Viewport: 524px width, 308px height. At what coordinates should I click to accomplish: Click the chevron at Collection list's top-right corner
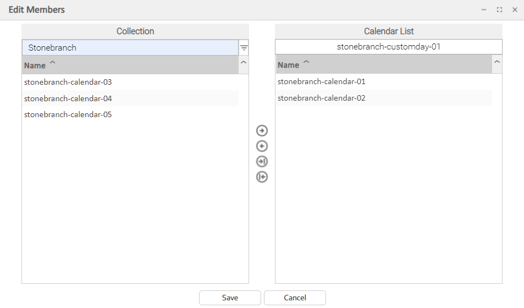[x=244, y=64]
